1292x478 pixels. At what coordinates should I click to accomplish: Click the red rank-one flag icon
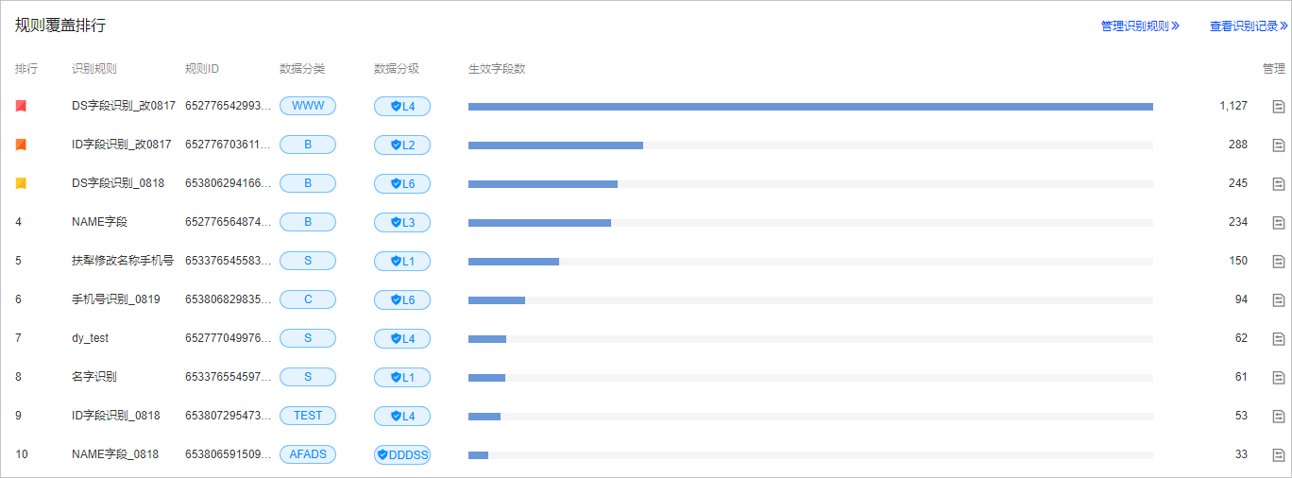(21, 106)
